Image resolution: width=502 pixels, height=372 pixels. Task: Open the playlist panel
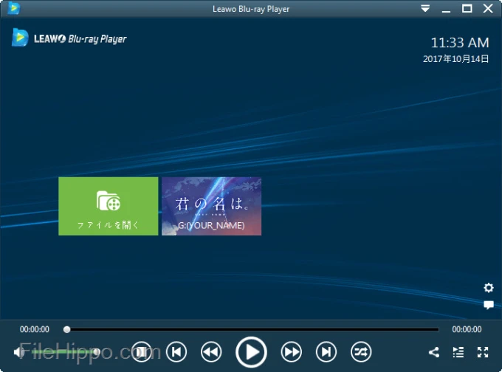(458, 352)
